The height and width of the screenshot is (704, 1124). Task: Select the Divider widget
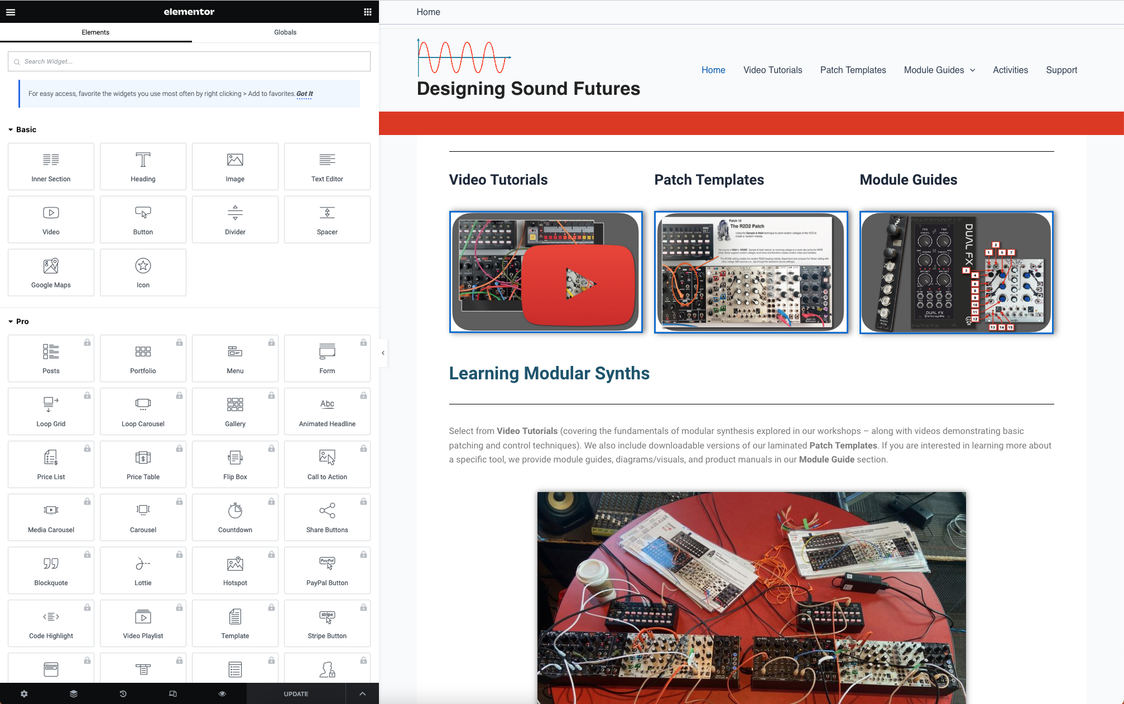235,219
